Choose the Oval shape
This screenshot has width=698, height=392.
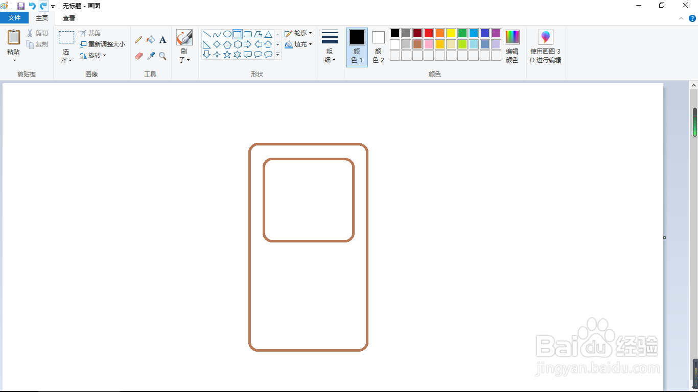pos(227,34)
